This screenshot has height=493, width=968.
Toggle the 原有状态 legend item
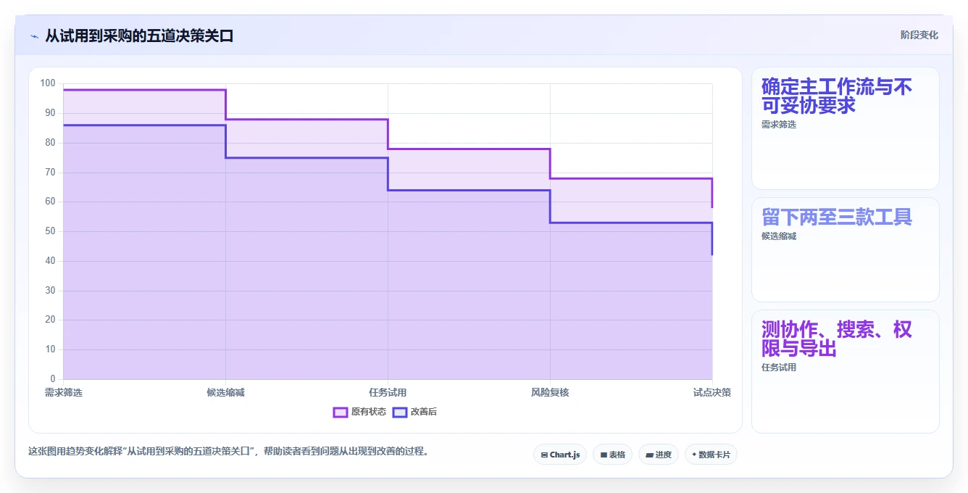[359, 412]
